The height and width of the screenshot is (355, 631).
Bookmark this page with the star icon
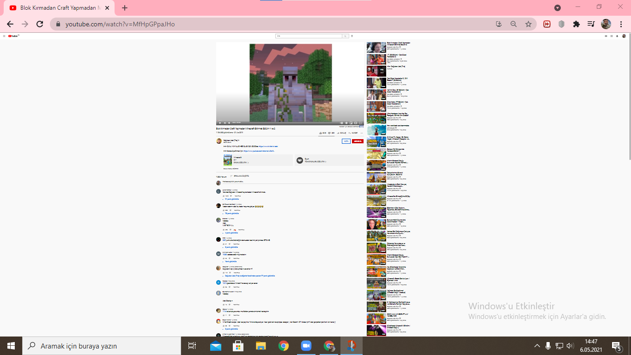(528, 24)
